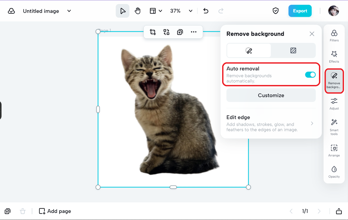Click the Export button
Viewport: 348px width, 220px height.
pyautogui.click(x=300, y=11)
